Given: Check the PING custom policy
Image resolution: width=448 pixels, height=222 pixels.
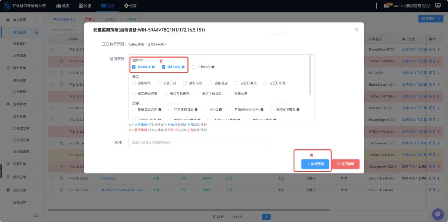Looking at the screenshot, I should (x=206, y=109).
